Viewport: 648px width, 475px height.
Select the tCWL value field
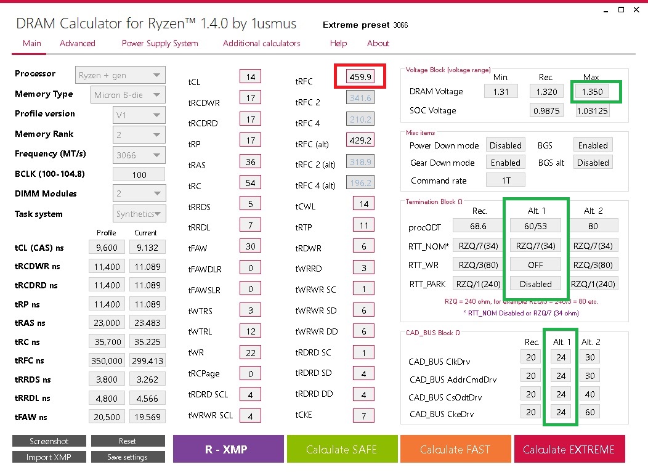(x=363, y=203)
